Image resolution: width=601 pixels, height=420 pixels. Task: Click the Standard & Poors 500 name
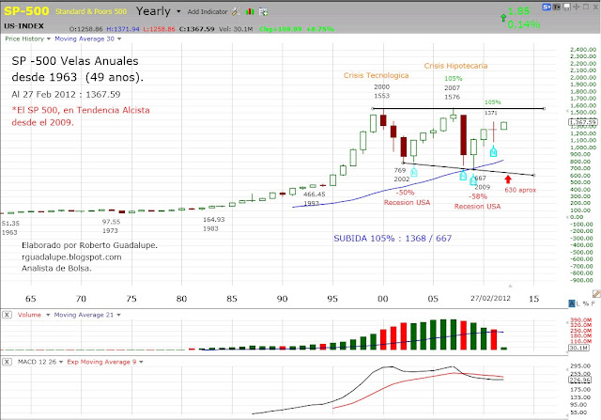pos(91,11)
